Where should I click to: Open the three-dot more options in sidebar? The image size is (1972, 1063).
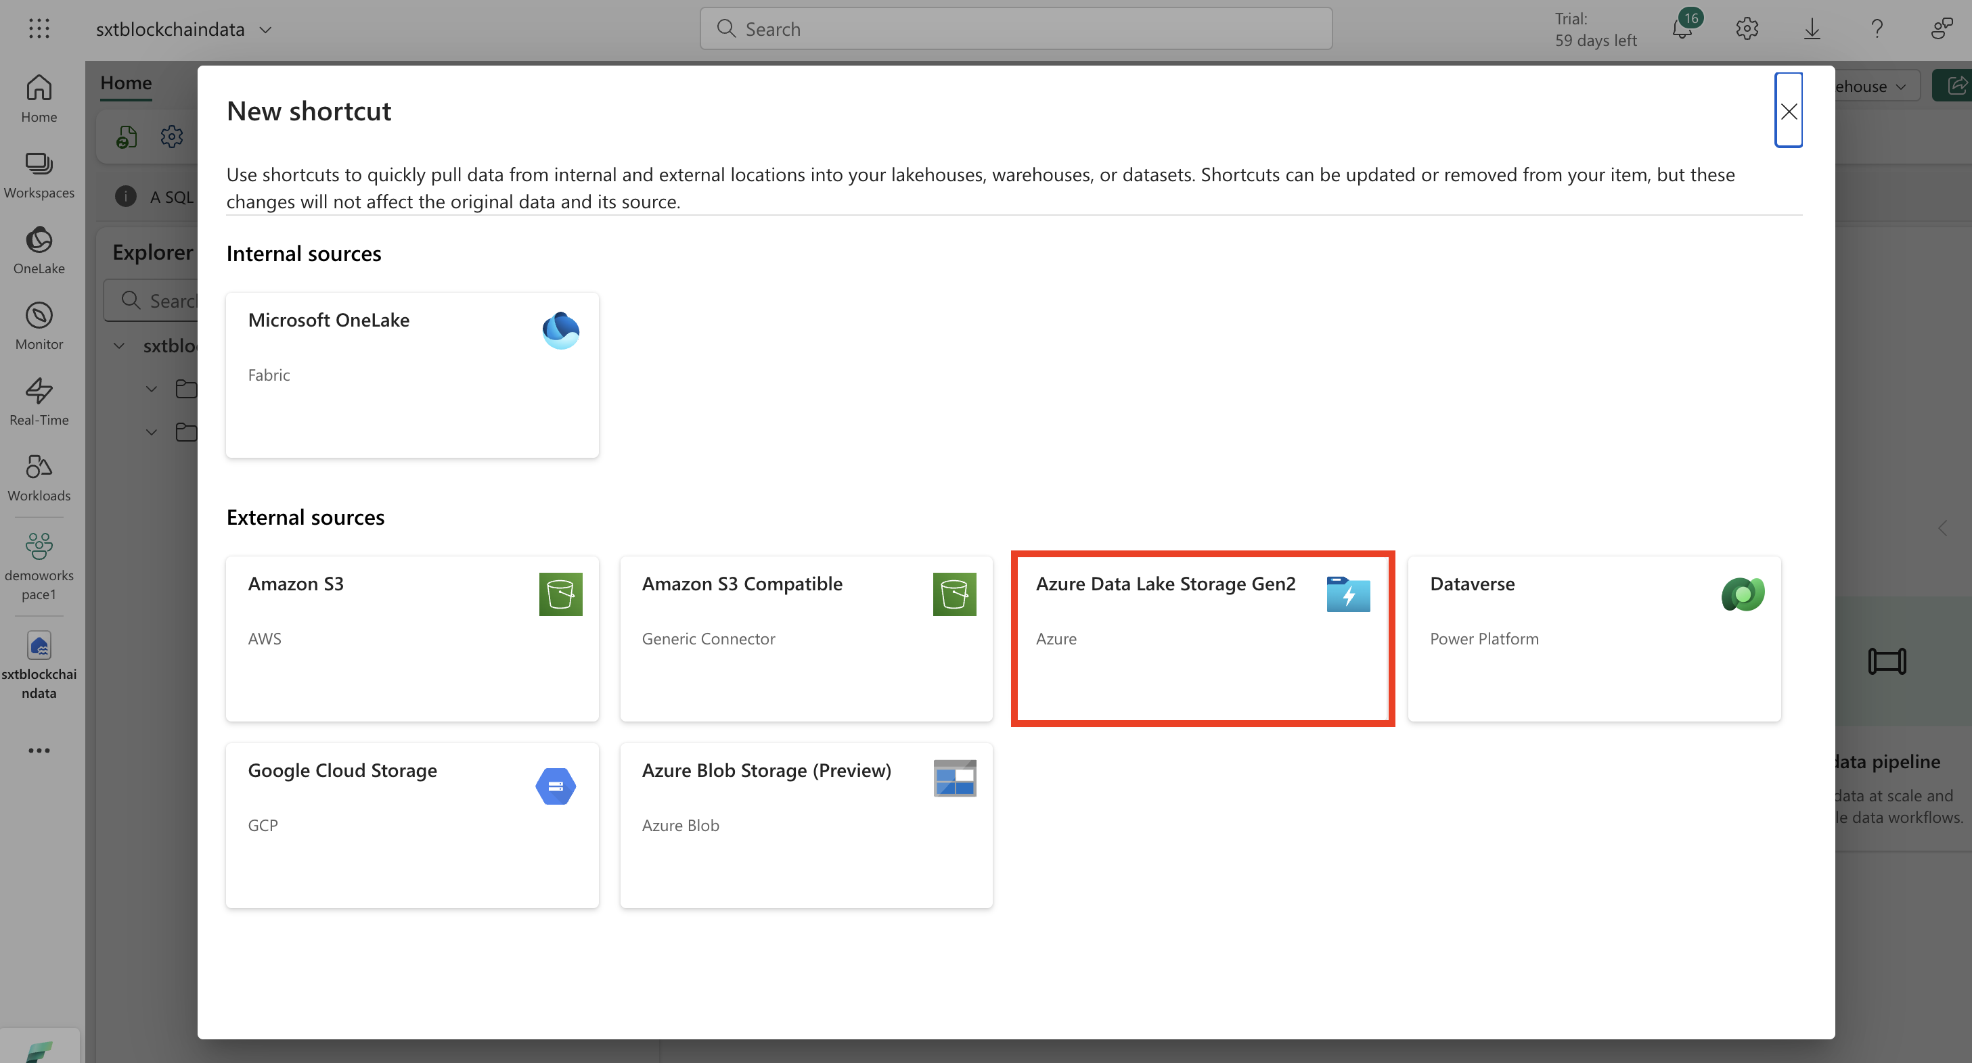click(39, 750)
